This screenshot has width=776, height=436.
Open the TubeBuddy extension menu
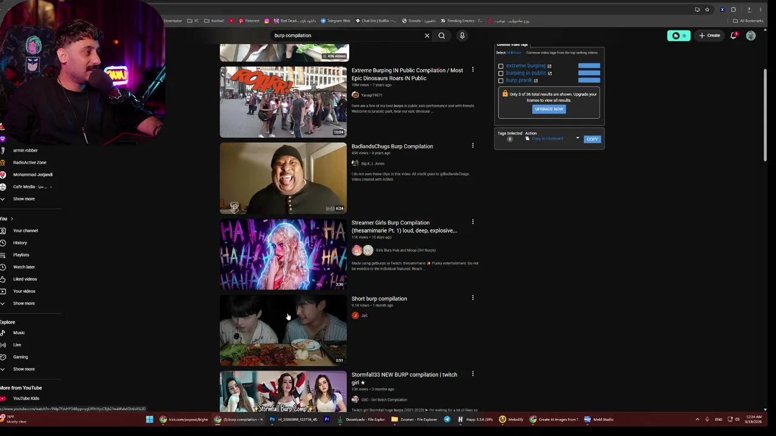click(678, 36)
